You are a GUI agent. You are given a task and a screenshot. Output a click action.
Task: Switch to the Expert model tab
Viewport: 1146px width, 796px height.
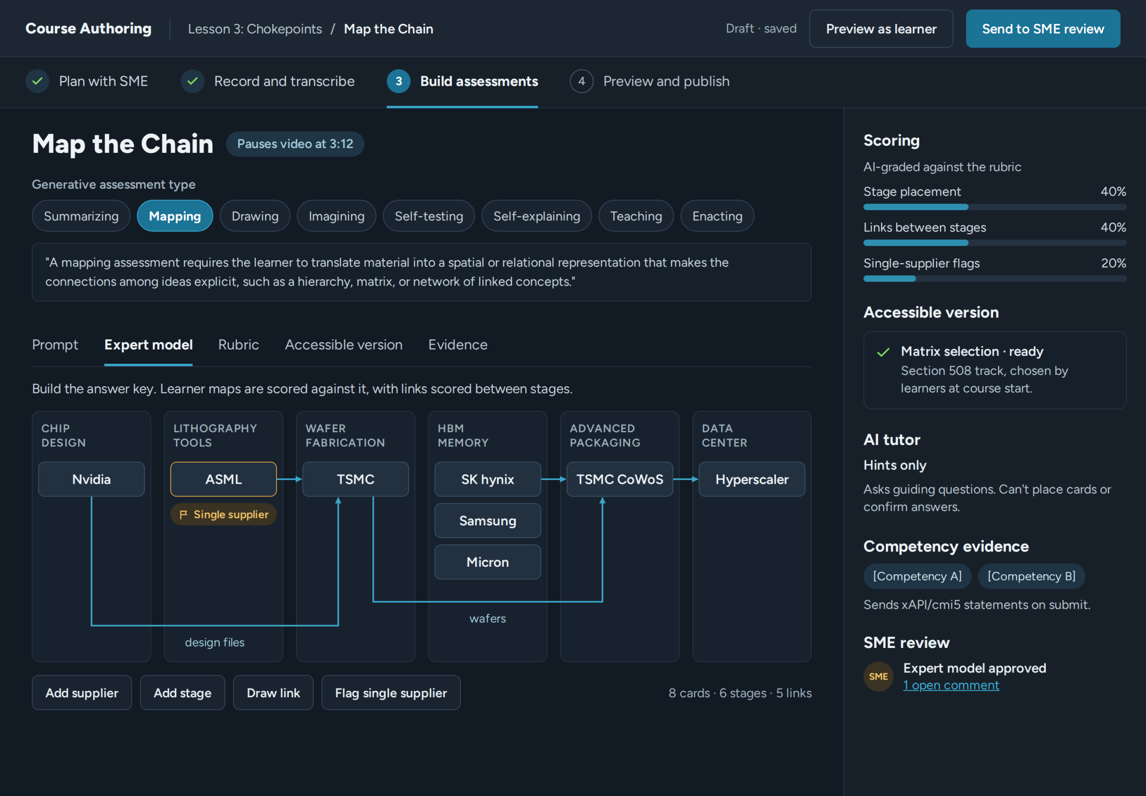pos(148,345)
